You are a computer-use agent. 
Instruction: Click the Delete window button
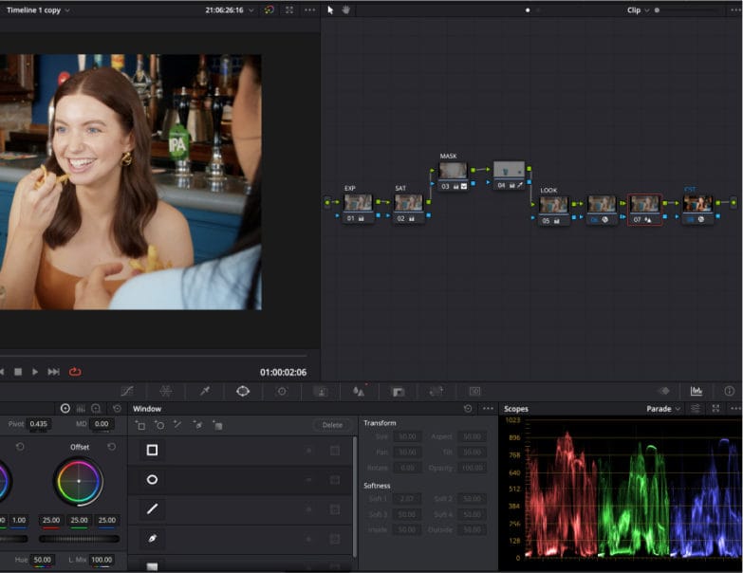(333, 425)
